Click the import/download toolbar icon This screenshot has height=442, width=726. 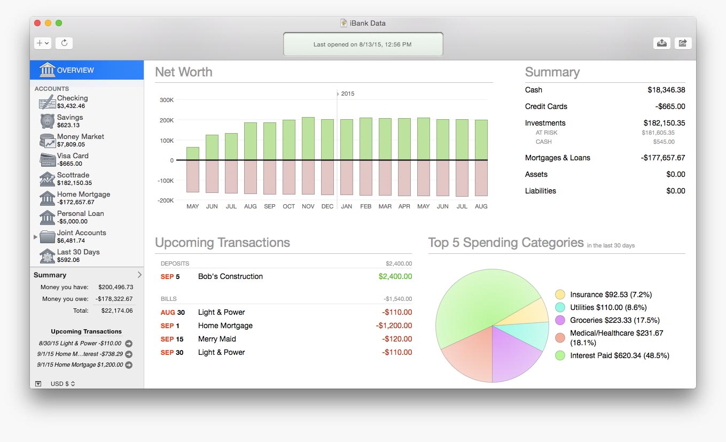[662, 43]
